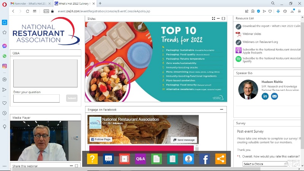Screen dimensions: 304x171
Task: Open Opera sidebar Messenger icon
Action: [5, 46]
